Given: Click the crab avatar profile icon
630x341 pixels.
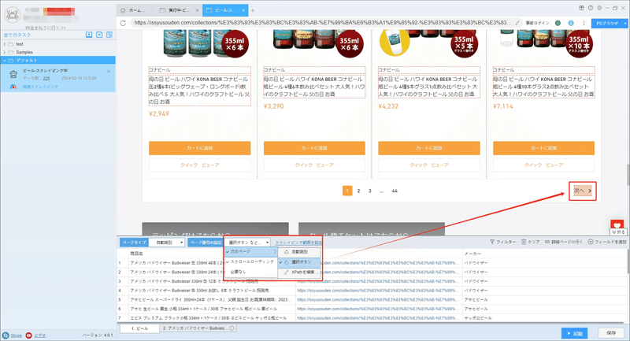Looking at the screenshot, I should [12, 15].
